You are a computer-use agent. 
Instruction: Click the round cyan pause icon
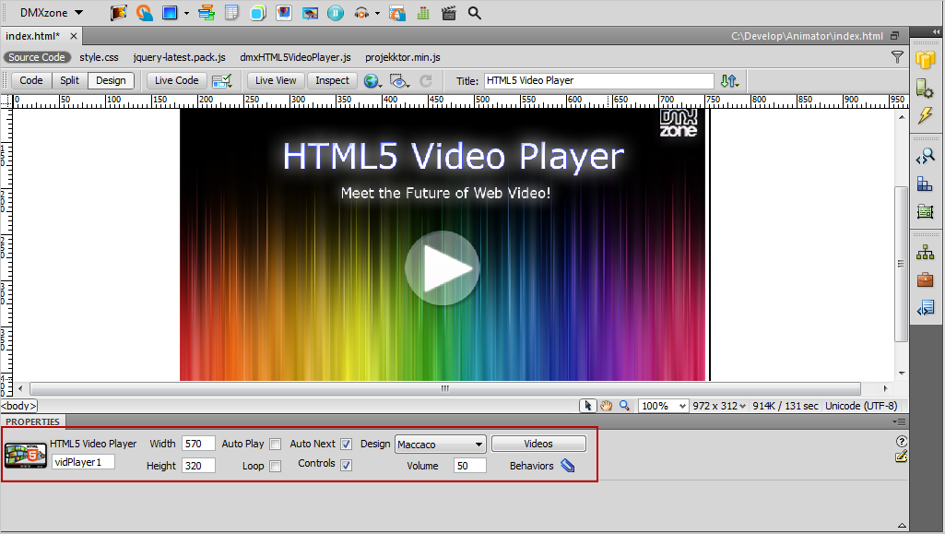(x=336, y=13)
